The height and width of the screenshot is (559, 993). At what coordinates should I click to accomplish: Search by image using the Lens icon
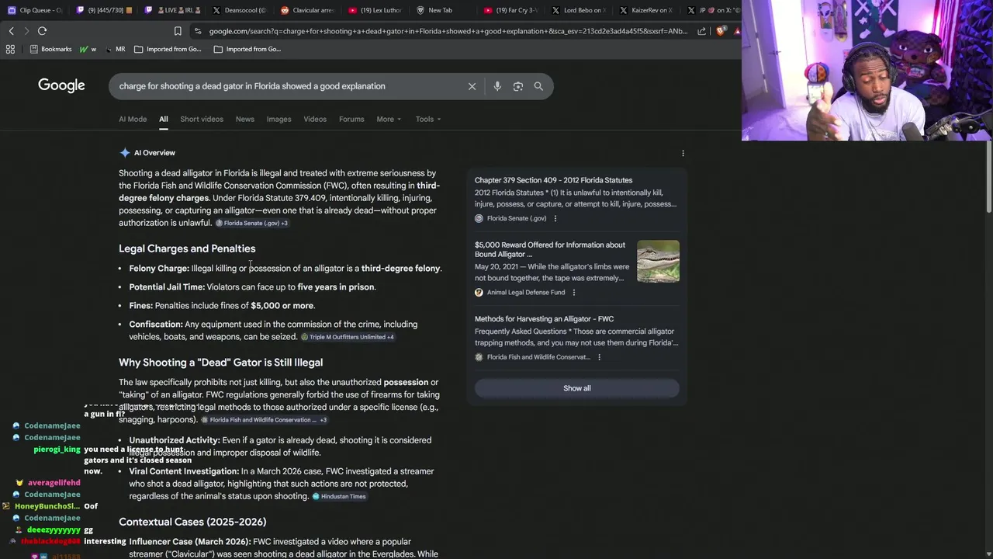518,86
